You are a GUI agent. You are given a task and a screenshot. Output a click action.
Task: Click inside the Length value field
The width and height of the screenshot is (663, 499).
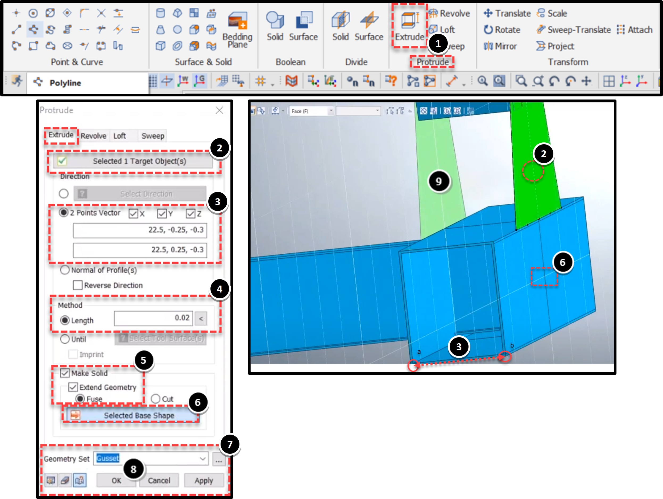[x=153, y=319]
